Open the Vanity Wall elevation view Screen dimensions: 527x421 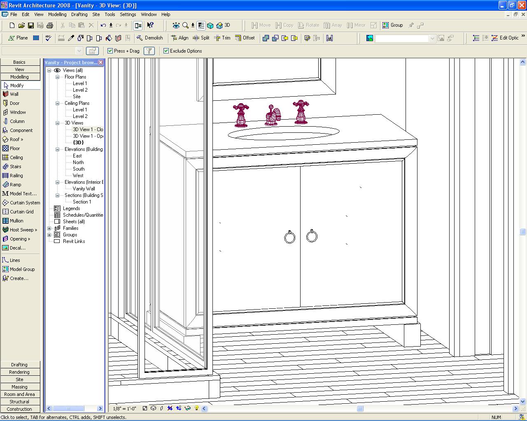tap(84, 189)
